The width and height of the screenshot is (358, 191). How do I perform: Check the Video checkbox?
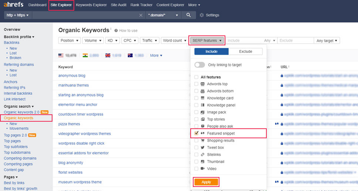[x=196, y=169]
